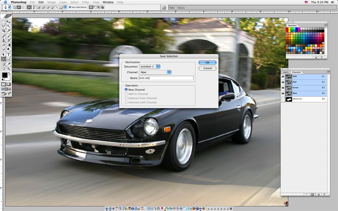Hide the Red channel eye icon
This screenshot has height=211, width=338.
[x=283, y=82]
